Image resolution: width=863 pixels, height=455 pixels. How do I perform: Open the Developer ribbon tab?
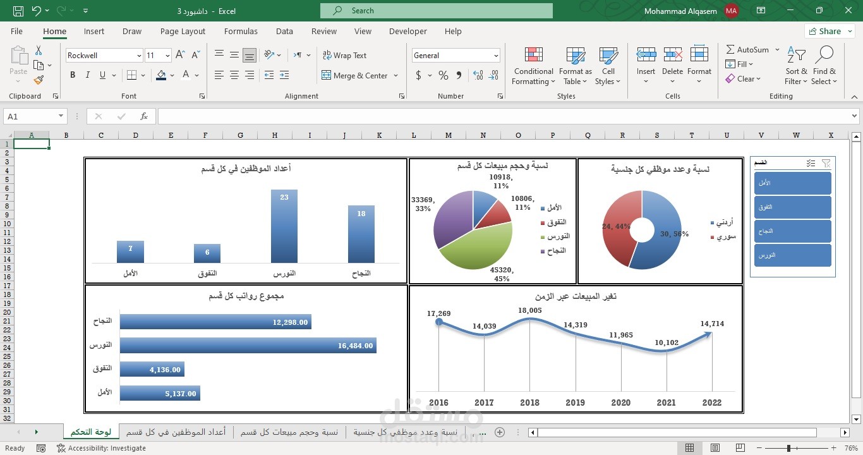pos(408,31)
